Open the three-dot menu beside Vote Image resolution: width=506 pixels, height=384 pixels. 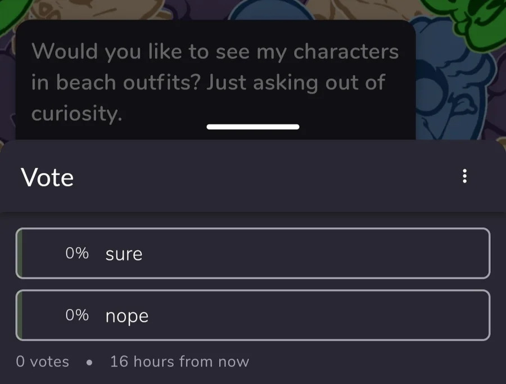click(464, 176)
